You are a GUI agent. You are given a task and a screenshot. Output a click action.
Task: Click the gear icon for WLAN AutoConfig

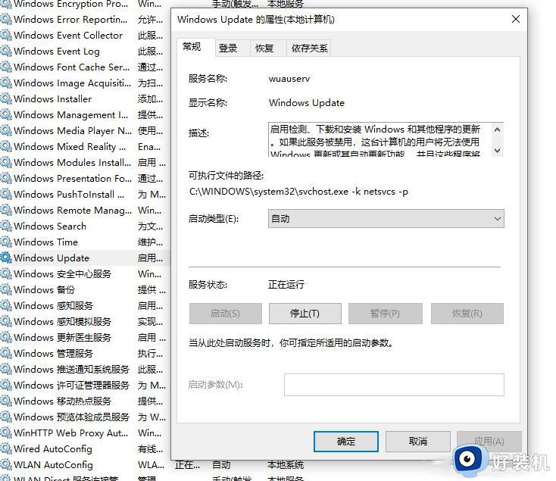pyautogui.click(x=6, y=464)
